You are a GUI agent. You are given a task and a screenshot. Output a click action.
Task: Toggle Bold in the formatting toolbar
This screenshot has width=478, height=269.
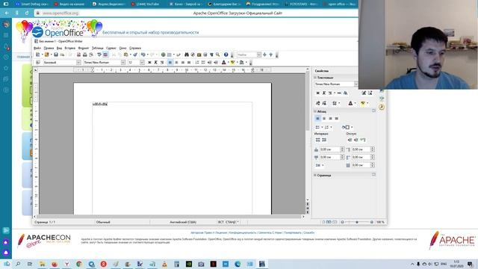[x=149, y=62]
